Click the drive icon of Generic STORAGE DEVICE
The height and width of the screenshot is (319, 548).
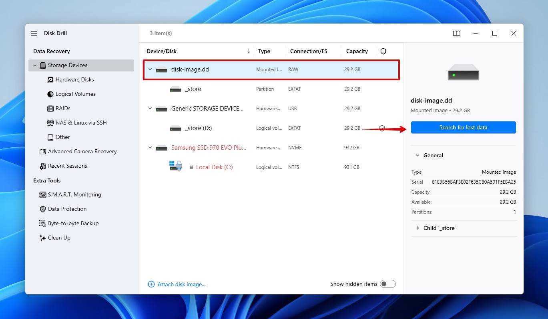pyautogui.click(x=162, y=109)
